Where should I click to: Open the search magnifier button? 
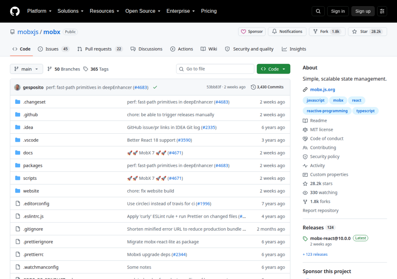point(318,11)
